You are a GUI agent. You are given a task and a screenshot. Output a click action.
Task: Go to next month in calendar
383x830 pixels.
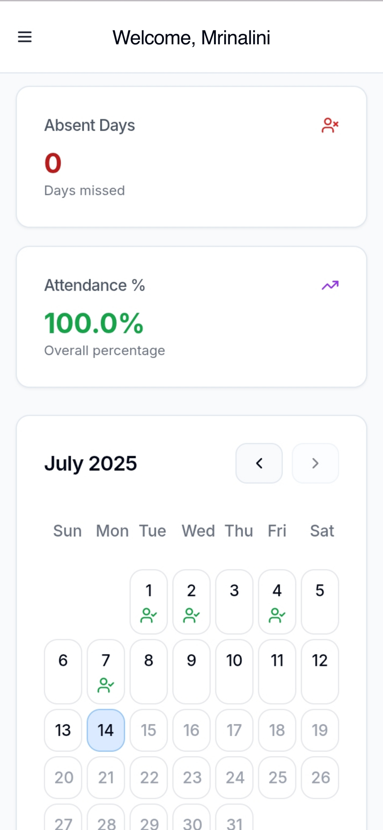315,463
